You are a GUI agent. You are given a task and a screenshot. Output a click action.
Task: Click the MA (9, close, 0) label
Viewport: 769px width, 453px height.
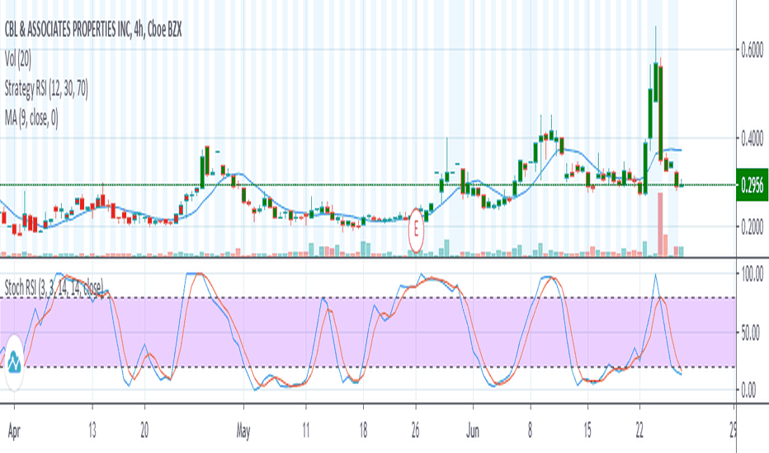point(31,118)
